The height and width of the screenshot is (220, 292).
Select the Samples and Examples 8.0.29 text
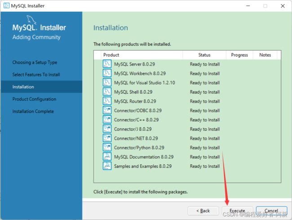(143, 166)
